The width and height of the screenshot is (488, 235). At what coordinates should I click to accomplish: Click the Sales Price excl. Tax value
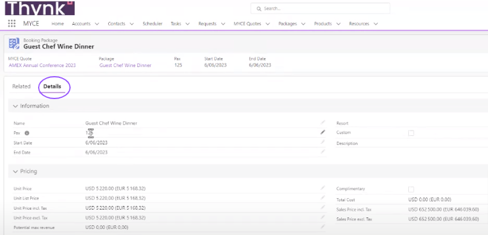pos(443,219)
